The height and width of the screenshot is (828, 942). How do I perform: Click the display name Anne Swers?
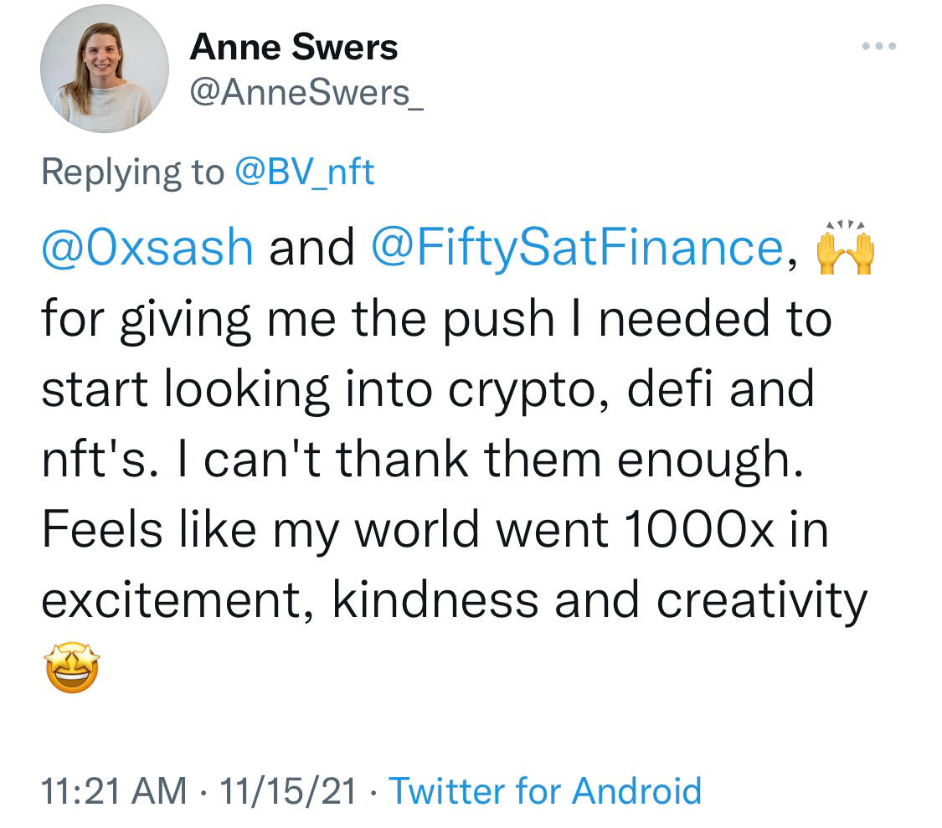(x=293, y=48)
